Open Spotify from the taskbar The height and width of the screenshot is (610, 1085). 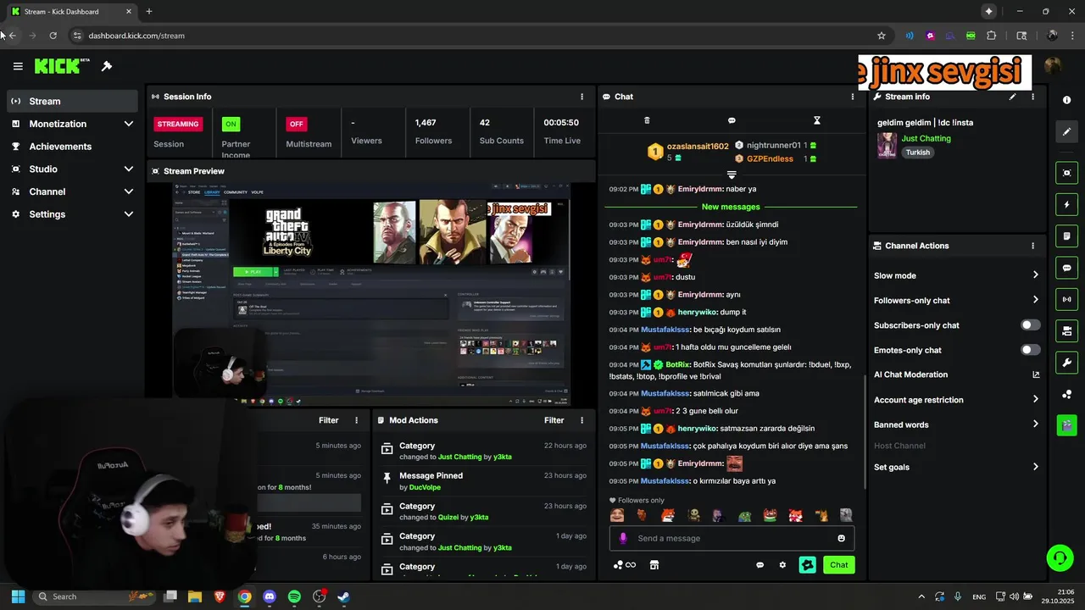pos(294,596)
